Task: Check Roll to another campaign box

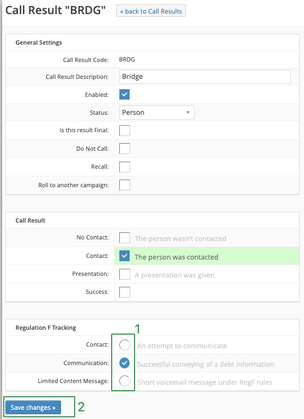Action: [125, 185]
